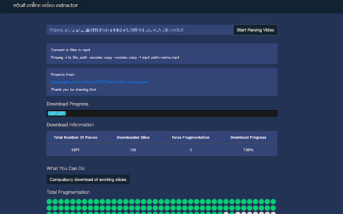
Task: Click the download progress bar
Action: [x=162, y=113]
